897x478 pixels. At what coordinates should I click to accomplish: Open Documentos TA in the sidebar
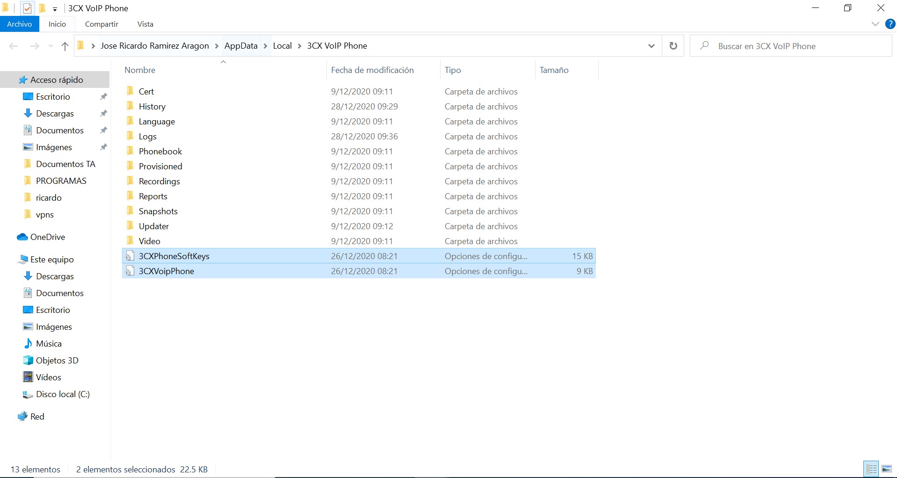point(65,164)
